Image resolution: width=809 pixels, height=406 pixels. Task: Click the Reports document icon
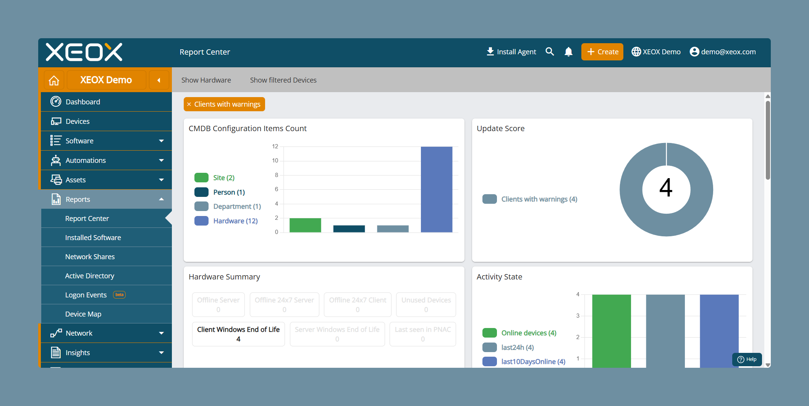point(56,199)
